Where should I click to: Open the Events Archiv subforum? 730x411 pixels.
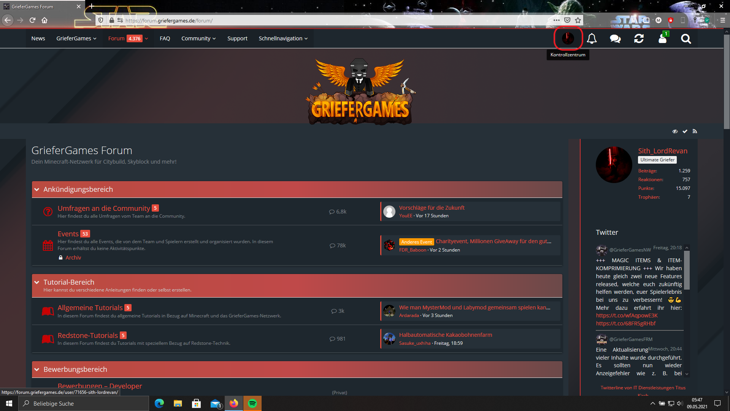(73, 258)
